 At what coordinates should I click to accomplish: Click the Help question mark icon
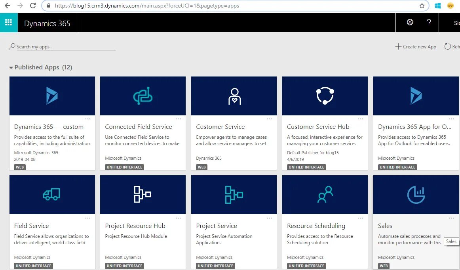coord(429,23)
